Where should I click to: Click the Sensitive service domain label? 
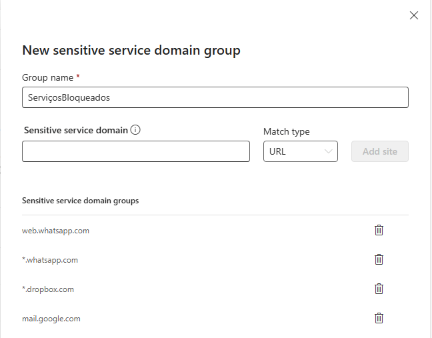pyautogui.click(x=75, y=130)
